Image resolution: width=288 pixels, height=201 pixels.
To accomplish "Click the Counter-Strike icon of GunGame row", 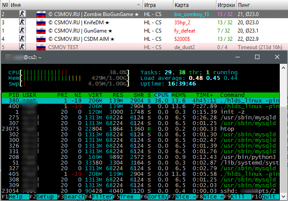I will [22, 30].
